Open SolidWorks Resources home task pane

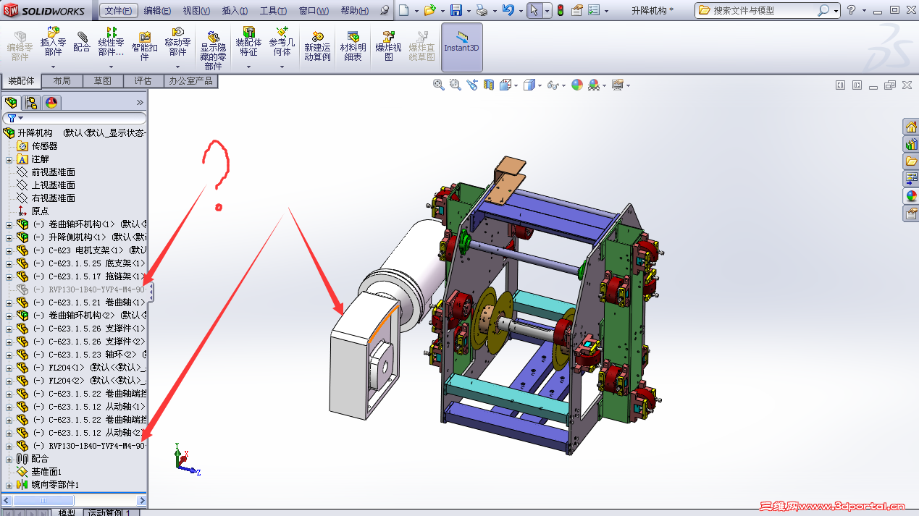click(911, 127)
